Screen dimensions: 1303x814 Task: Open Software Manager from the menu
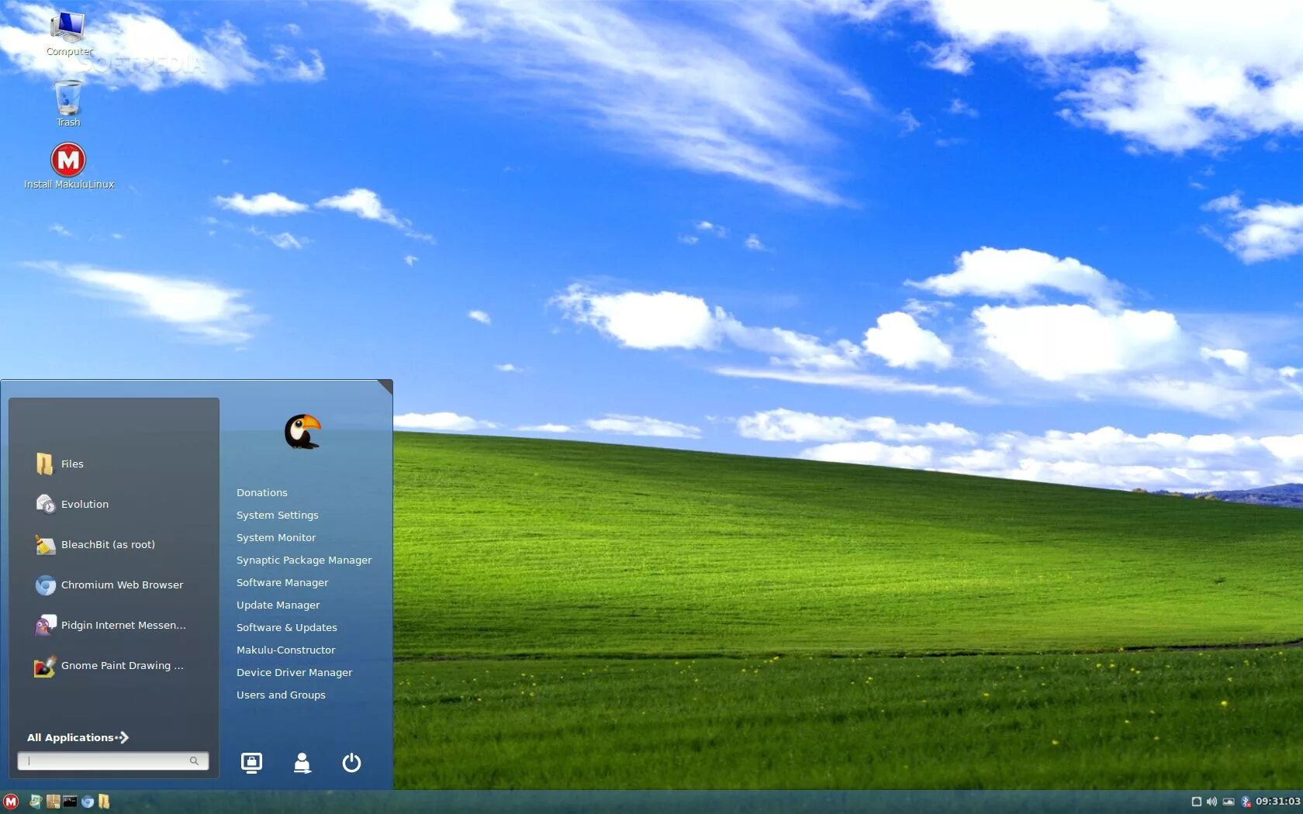pos(282,583)
